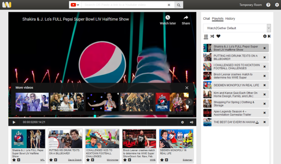Screen dimensions: 281x164
Task: Add Shakira & J. Lo card to playlist
Action: pos(18,160)
